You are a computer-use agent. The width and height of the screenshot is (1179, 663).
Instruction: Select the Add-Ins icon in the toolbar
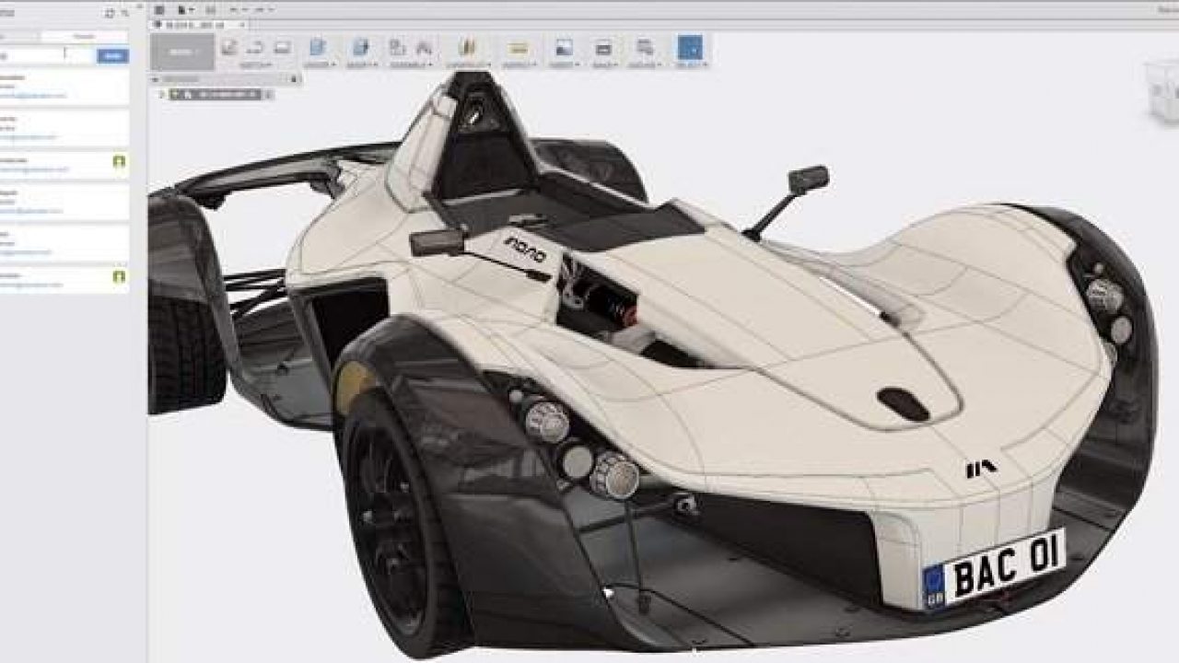click(645, 47)
